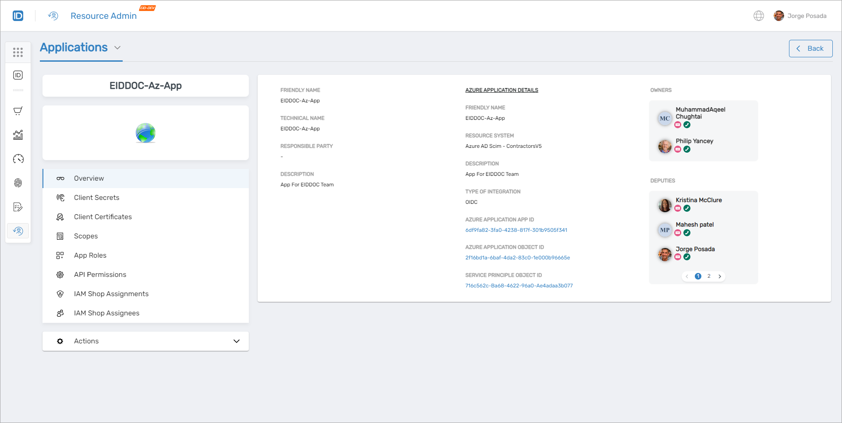Go to page 2 of deputies list

(x=709, y=276)
